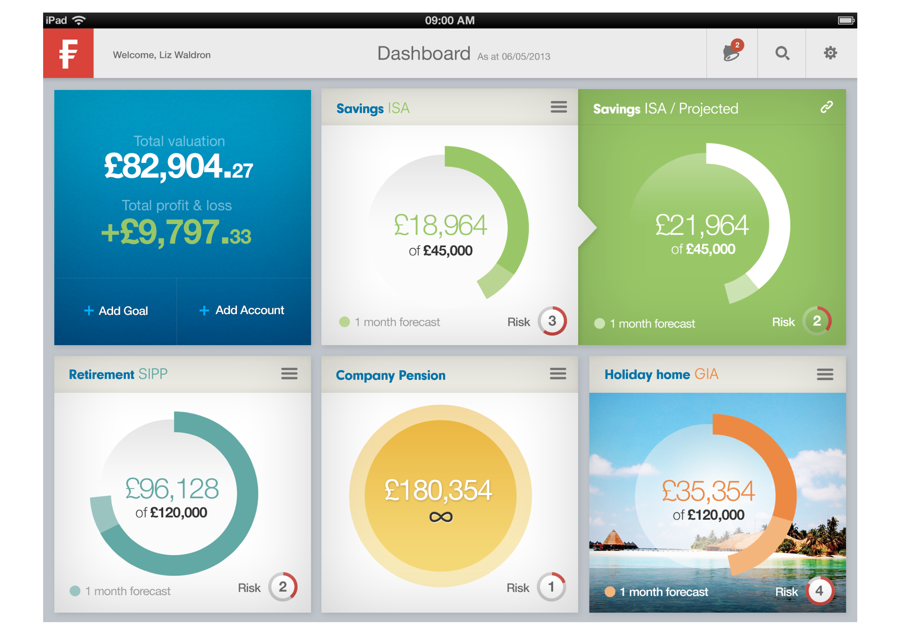The image size is (900, 635).
Task: Click the Retirement SIPP teal progress ring
Action: [x=247, y=494]
